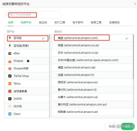Select site 意大利 (sellercentral.amazon.it)
Viewport: 137px width, 131px height.
(x=92, y=90)
